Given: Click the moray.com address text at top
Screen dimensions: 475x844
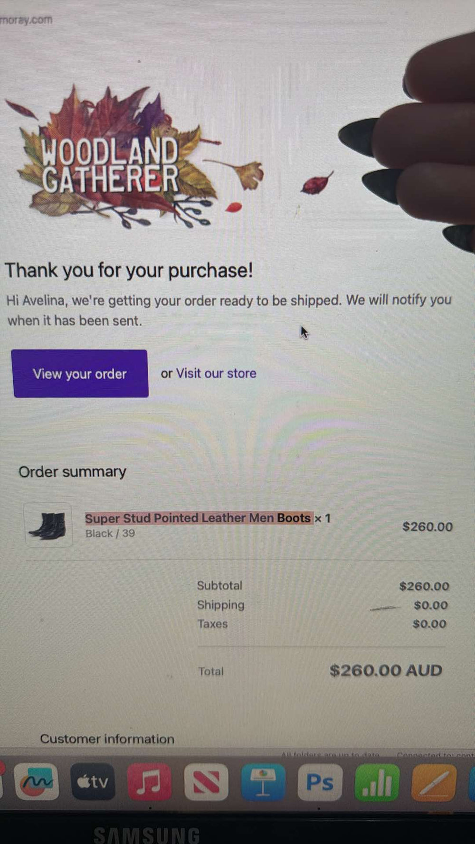Looking at the screenshot, I should tap(26, 20).
